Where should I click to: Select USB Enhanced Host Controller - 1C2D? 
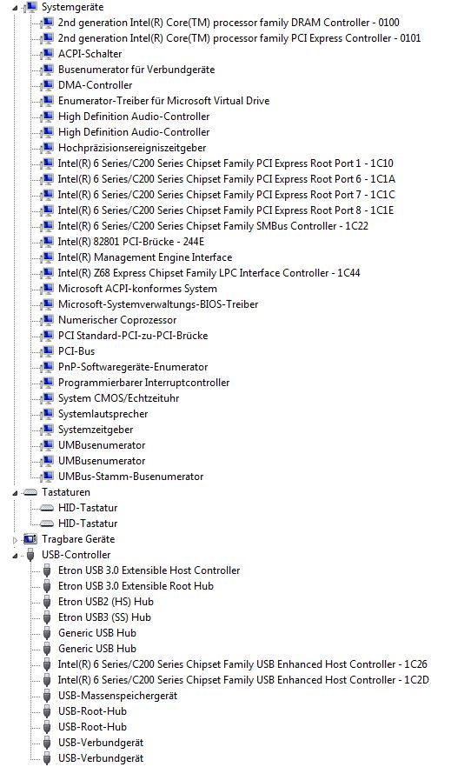pos(243,680)
